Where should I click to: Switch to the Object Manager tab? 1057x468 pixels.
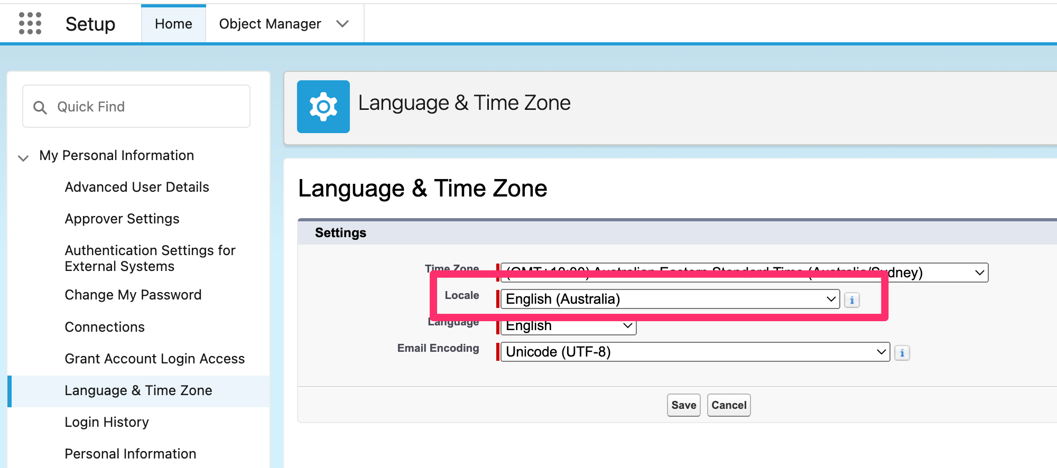pyautogui.click(x=270, y=24)
